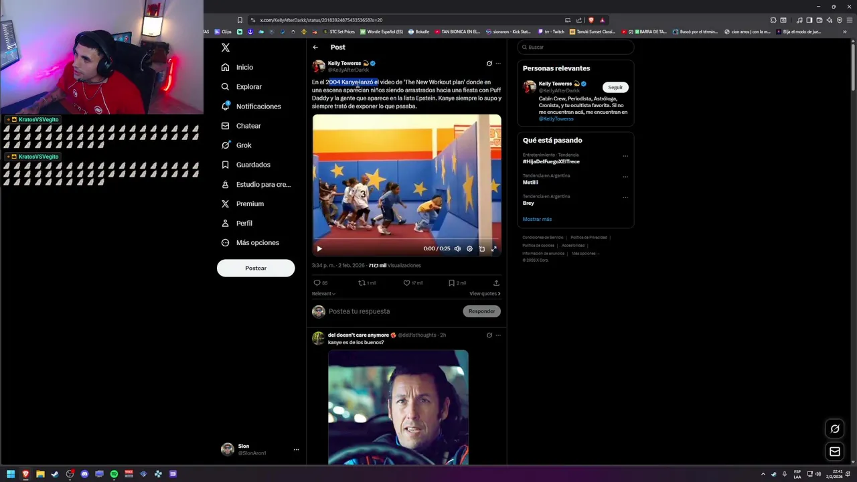Open File Explorer from taskbar
The height and width of the screenshot is (482, 857).
point(40,474)
